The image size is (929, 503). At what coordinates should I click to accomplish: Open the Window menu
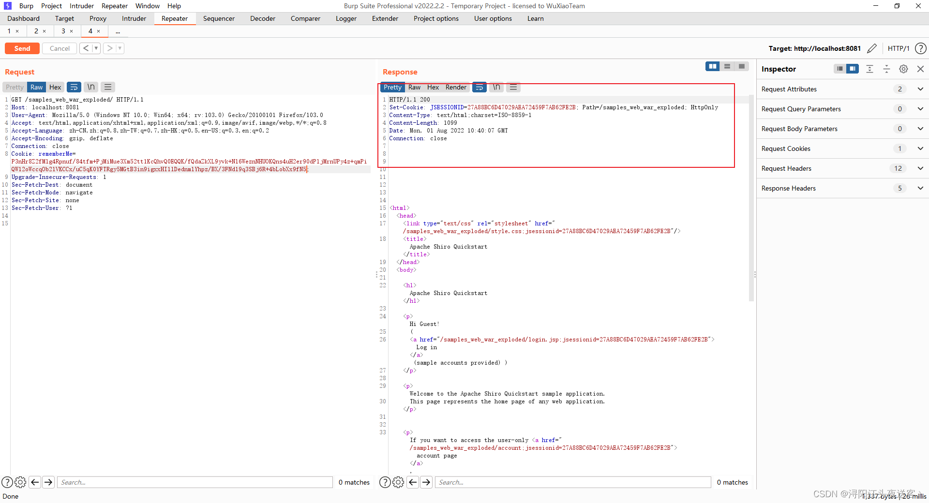pos(148,6)
